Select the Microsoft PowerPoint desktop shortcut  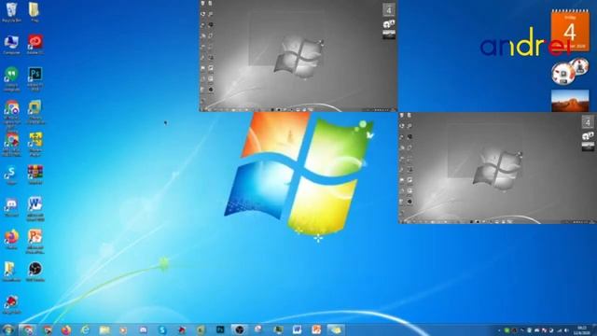35,242
